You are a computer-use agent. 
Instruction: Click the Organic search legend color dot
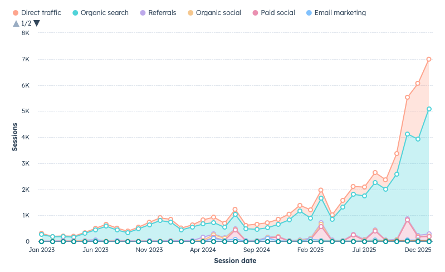tap(75, 12)
